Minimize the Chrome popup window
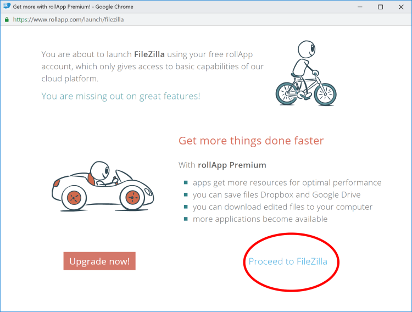The image size is (412, 312). coord(360,7)
